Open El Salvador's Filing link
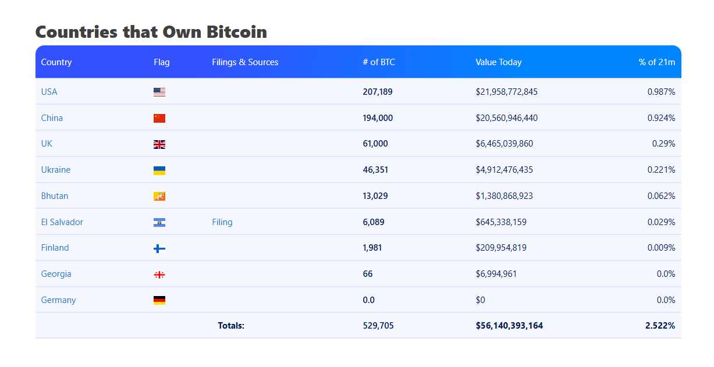This screenshot has width=714, height=367. [x=222, y=222]
